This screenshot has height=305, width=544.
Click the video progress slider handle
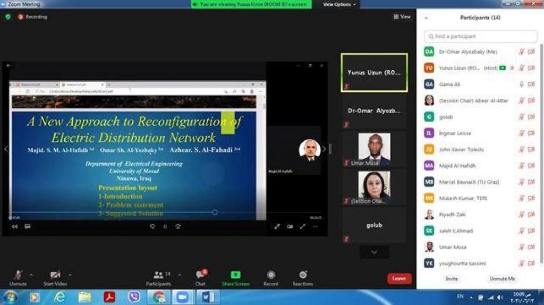pyautogui.click(x=215, y=213)
